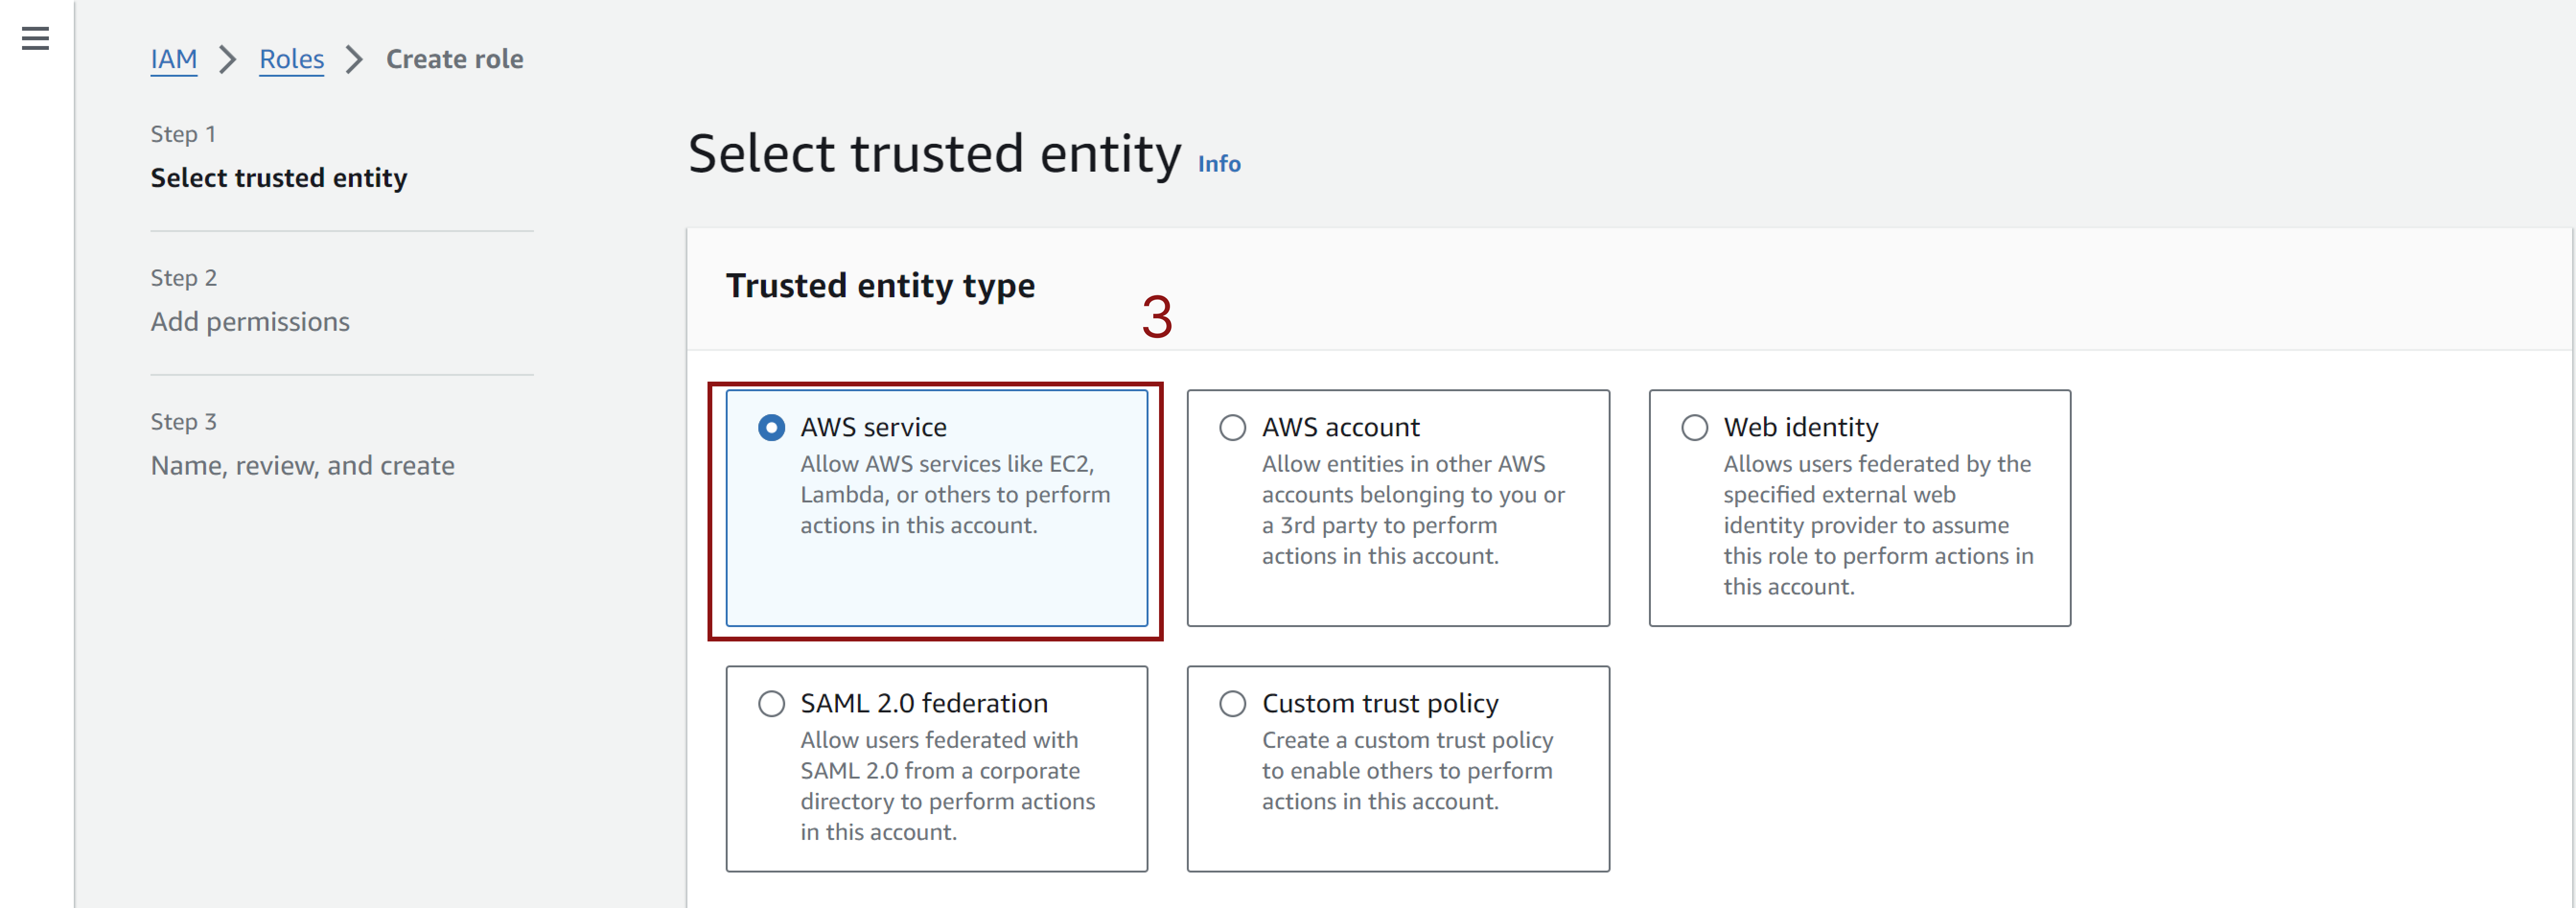This screenshot has height=908, width=2576.
Task: Click the Web identity card description text
Action: (x=1878, y=525)
